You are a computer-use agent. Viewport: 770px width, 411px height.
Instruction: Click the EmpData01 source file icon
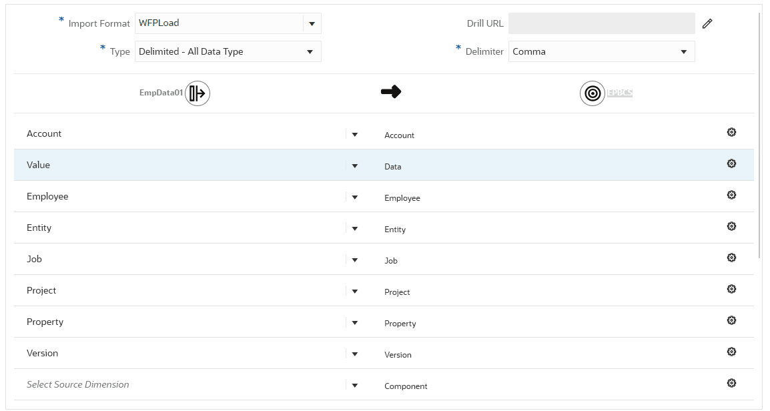point(198,93)
